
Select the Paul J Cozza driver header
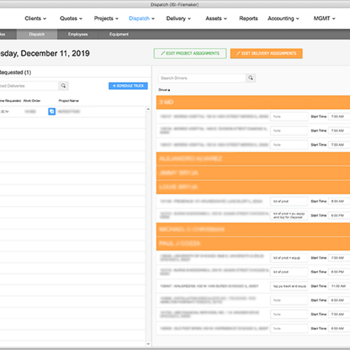click(253, 243)
